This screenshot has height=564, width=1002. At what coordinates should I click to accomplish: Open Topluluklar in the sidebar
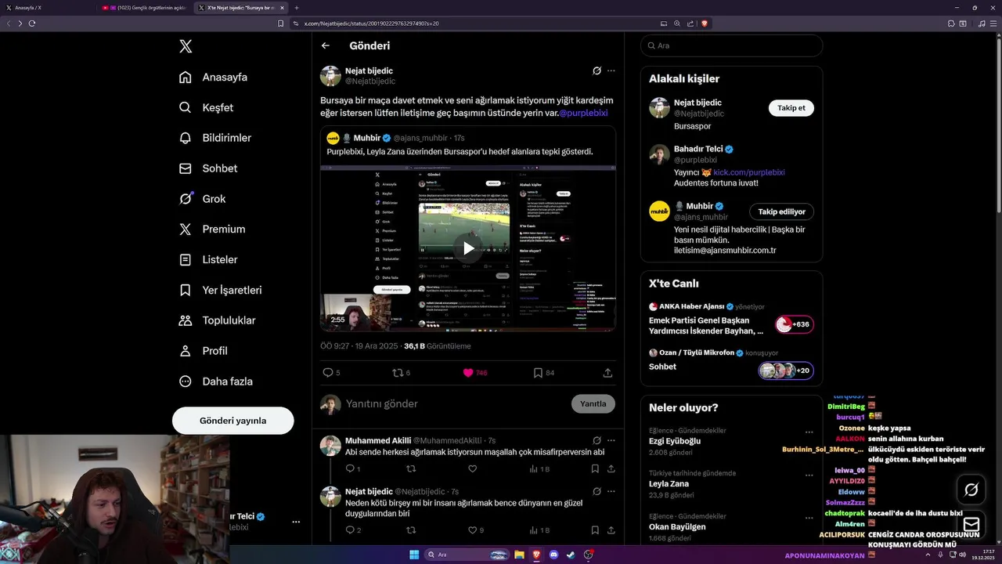click(x=218, y=320)
